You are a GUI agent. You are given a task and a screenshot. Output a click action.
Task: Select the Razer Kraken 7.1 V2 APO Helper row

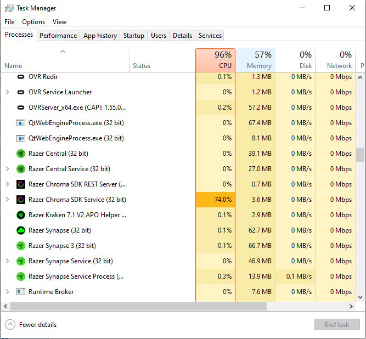(x=77, y=215)
